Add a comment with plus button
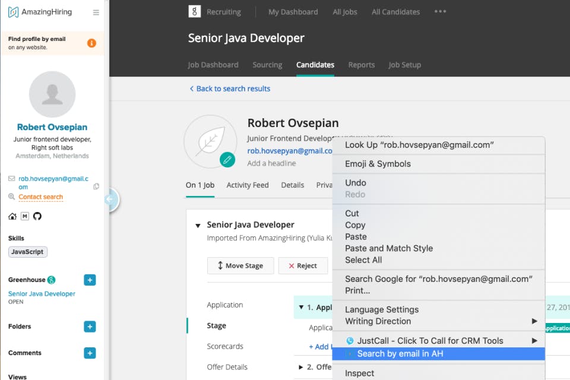 tap(90, 353)
